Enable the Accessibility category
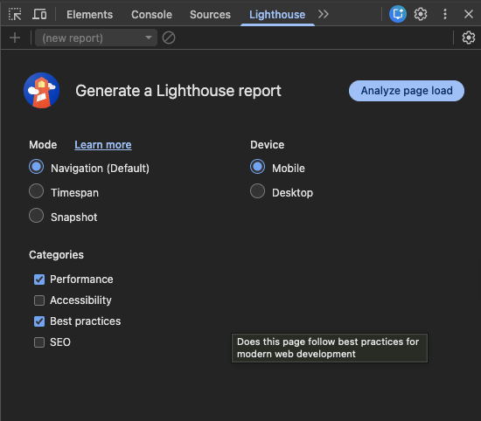The width and height of the screenshot is (481, 421). click(39, 300)
